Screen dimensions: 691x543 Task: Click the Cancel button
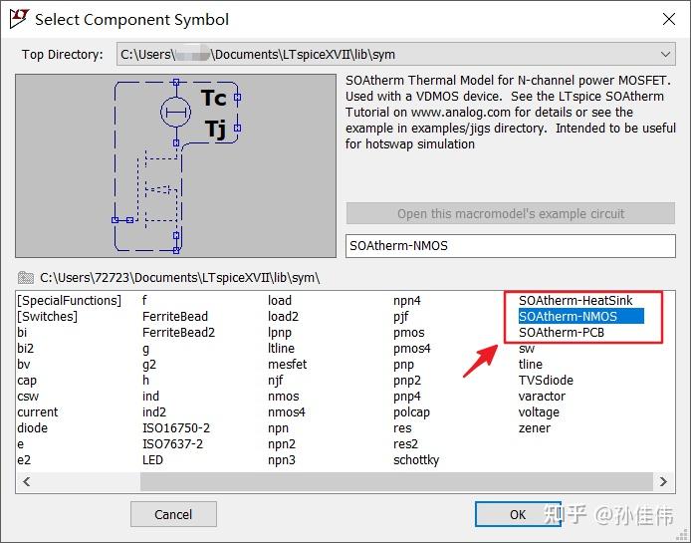pos(173,514)
